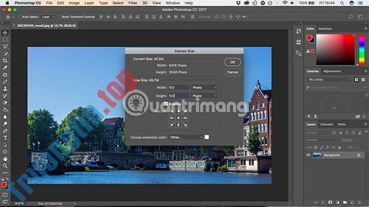Confirm Canvas Size with OK
Image resolution: width=369 pixels, height=207 pixels.
pos(233,62)
